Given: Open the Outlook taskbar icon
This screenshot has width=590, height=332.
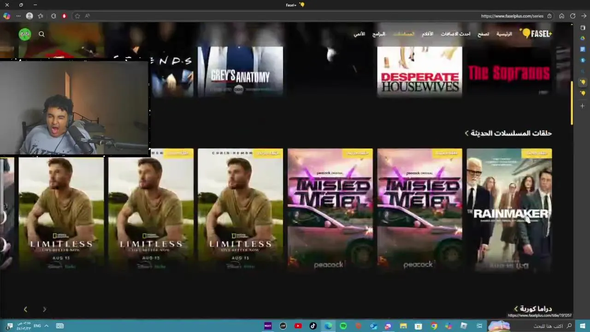Looking at the screenshot, I should pos(373,326).
